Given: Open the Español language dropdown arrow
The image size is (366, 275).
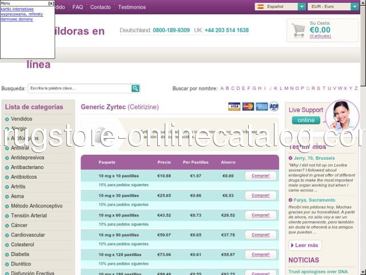Looking at the screenshot, I should (x=302, y=6).
